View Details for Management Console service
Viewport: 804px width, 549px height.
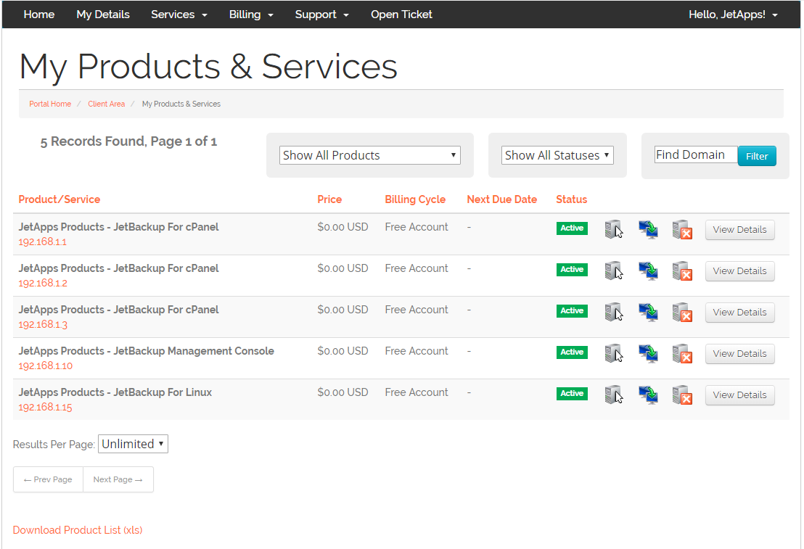click(x=740, y=354)
